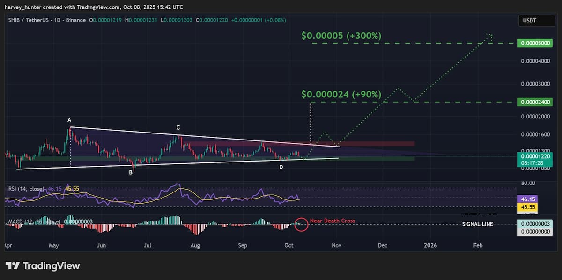Select pivot point label B
This screenshot has height=280, width=562.
[x=131, y=172]
